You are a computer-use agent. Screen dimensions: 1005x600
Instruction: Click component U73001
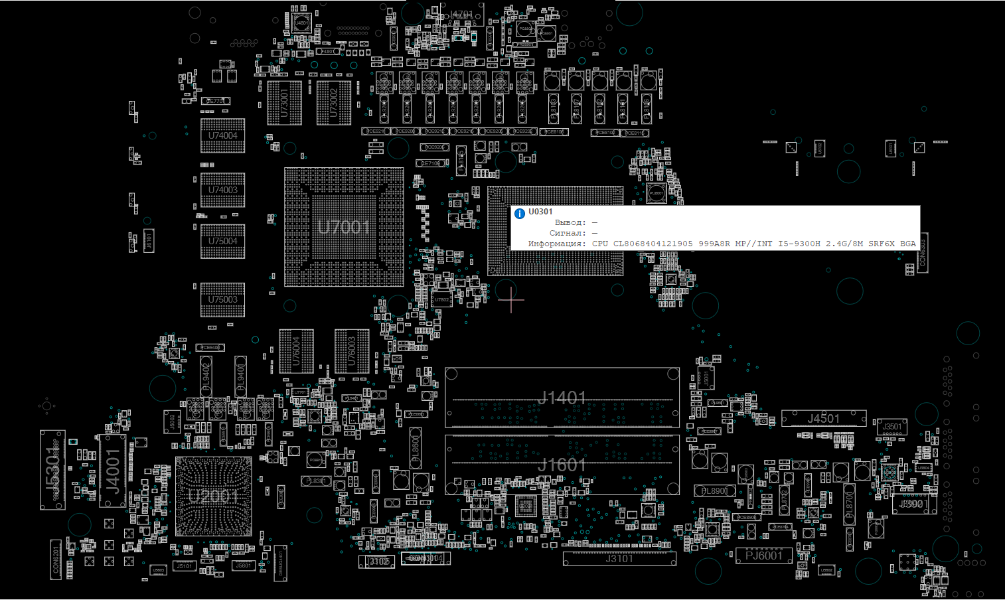point(284,103)
